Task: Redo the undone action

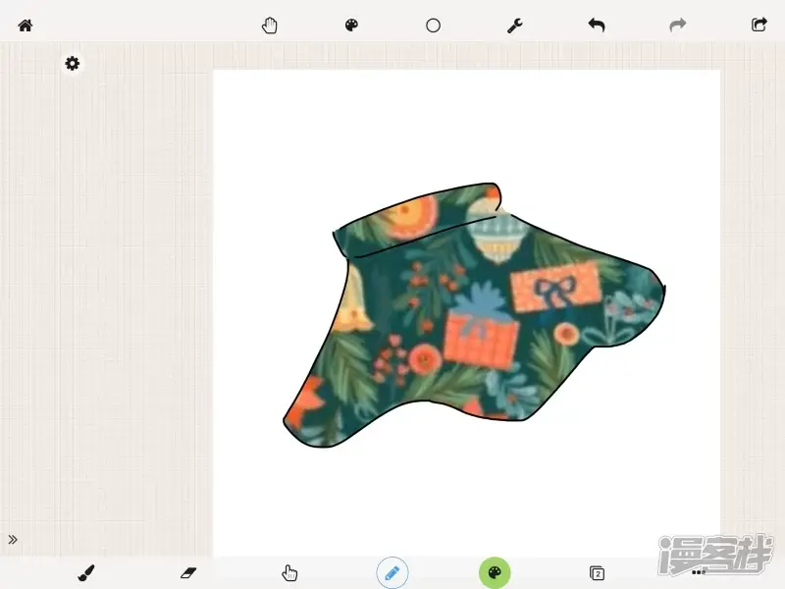Action: (x=678, y=26)
